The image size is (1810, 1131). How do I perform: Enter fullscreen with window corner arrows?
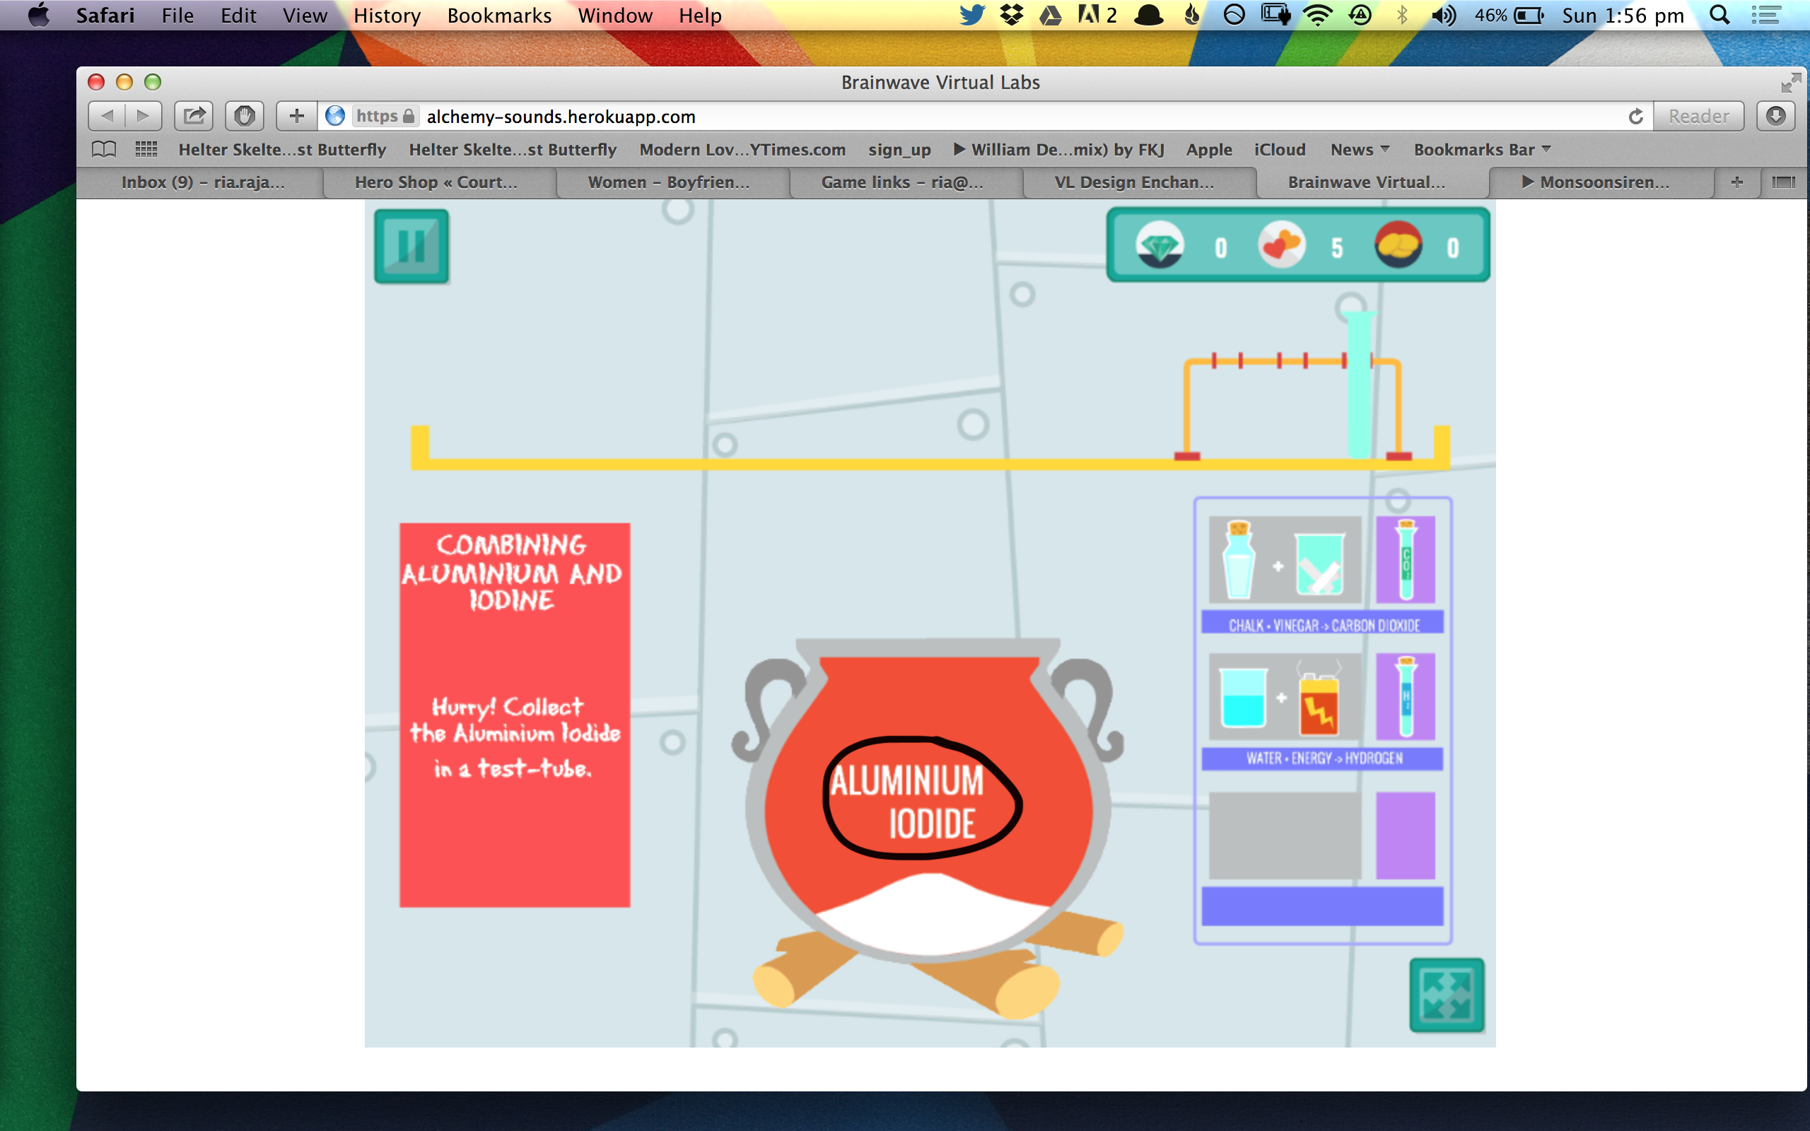pos(1790,82)
